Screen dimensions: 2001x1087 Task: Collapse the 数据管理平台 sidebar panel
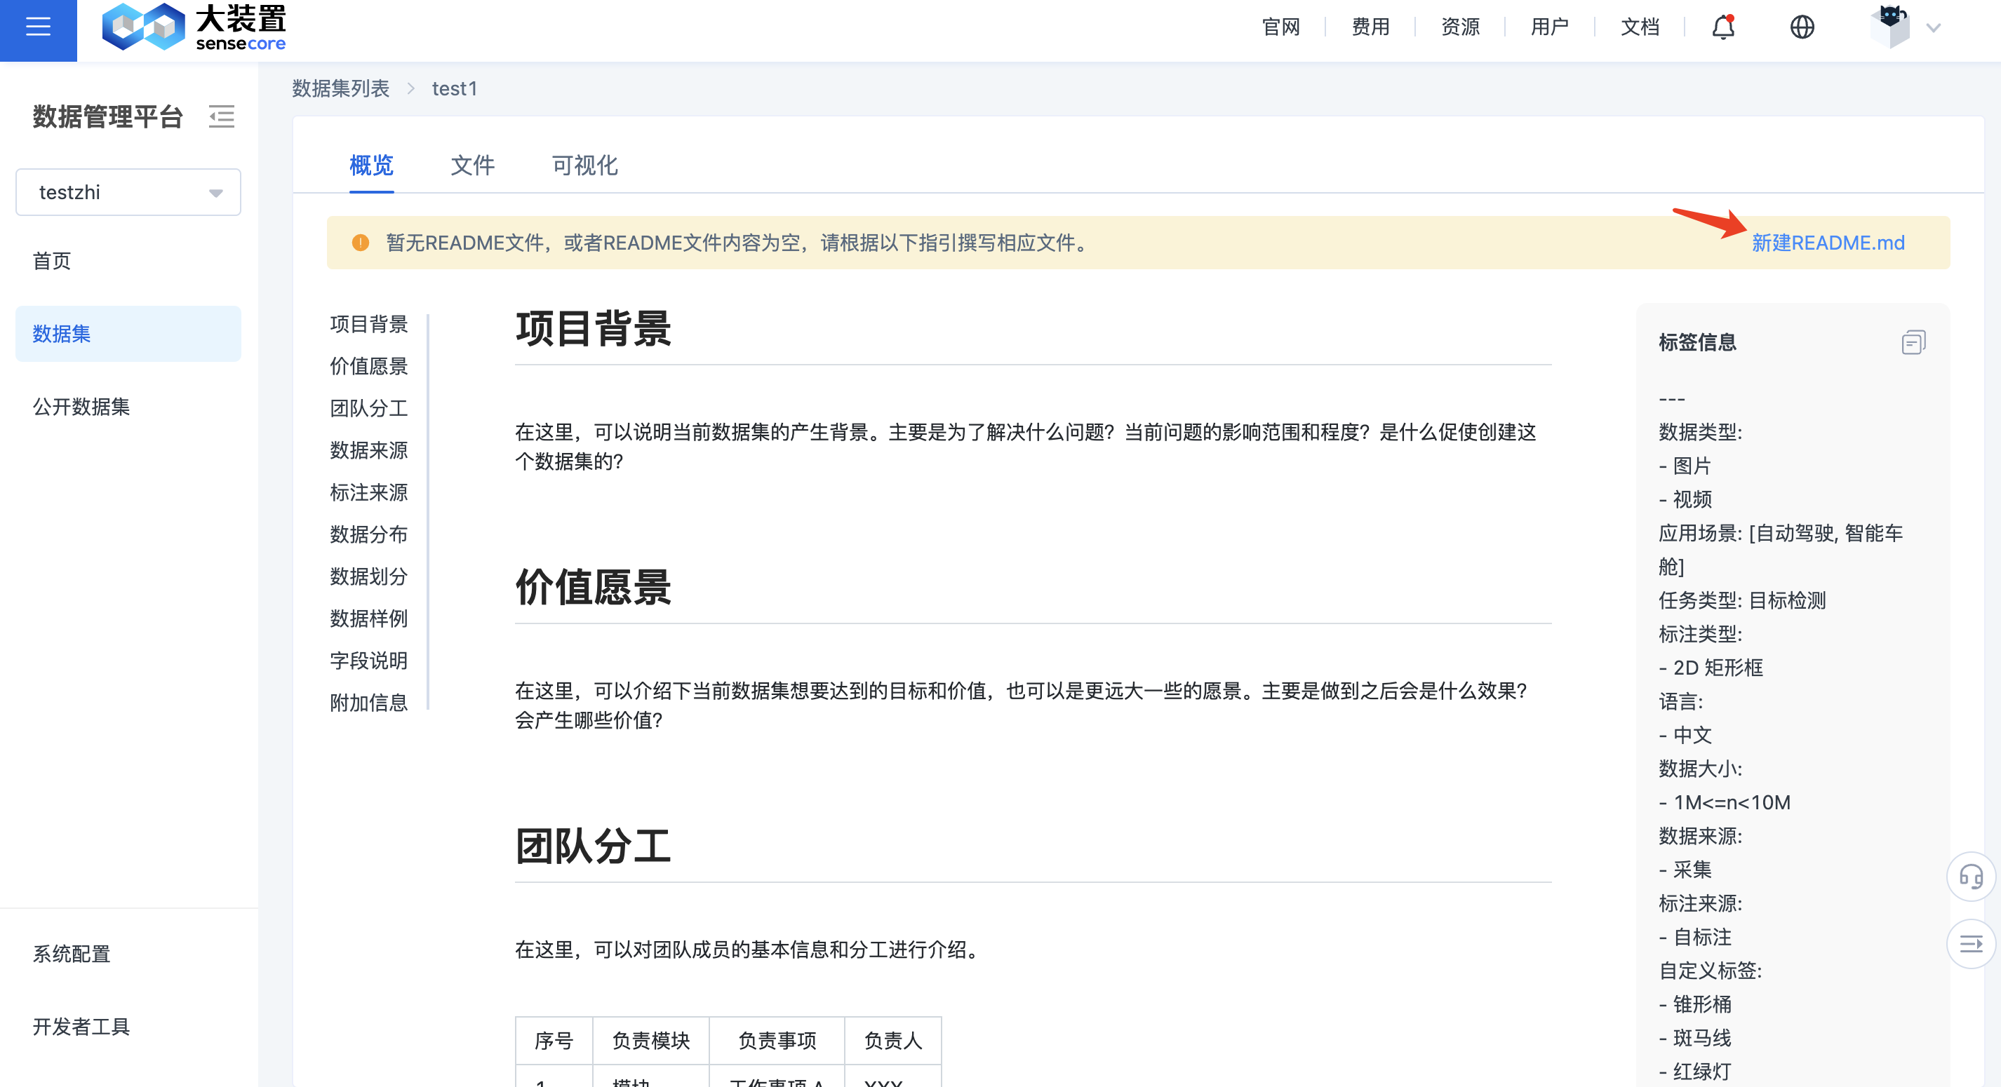coord(222,116)
